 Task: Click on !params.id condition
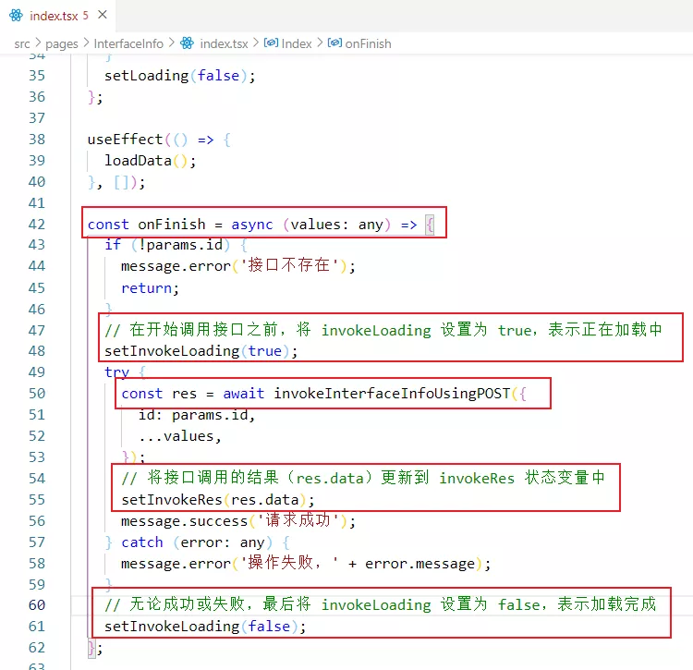[184, 245]
